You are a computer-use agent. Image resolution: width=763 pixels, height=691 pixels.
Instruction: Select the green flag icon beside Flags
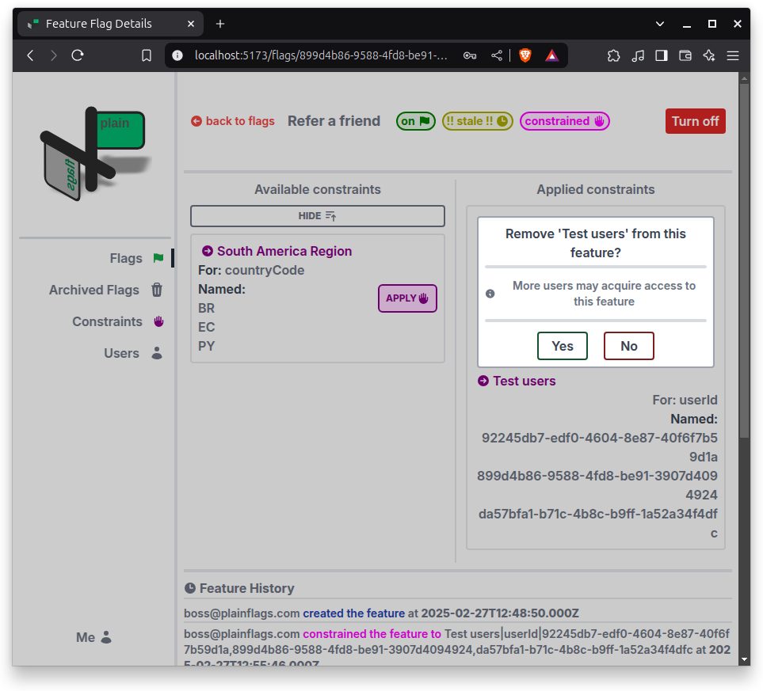158,257
